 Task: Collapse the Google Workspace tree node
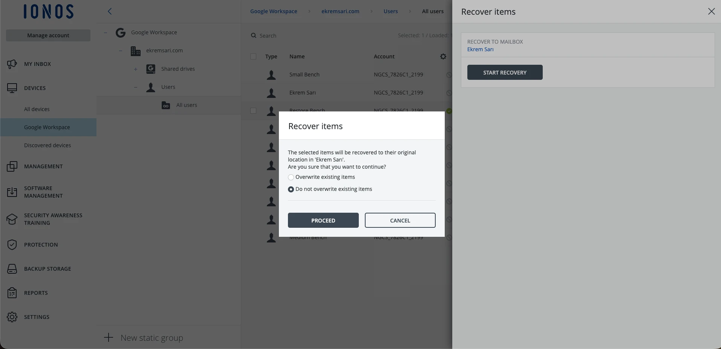[106, 32]
